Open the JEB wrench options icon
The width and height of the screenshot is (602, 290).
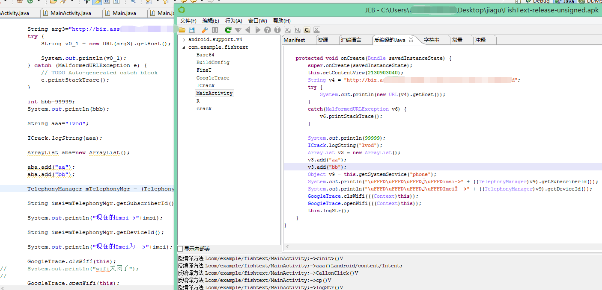pos(205,30)
